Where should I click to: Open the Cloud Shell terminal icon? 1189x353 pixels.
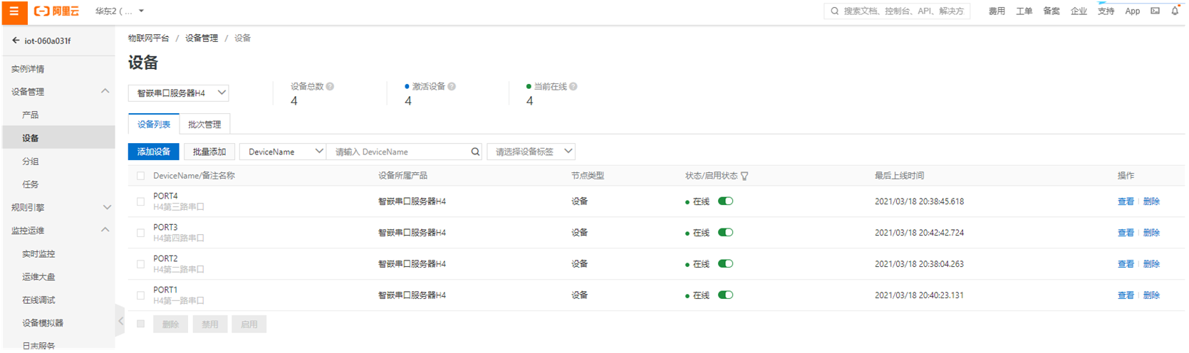1155,11
